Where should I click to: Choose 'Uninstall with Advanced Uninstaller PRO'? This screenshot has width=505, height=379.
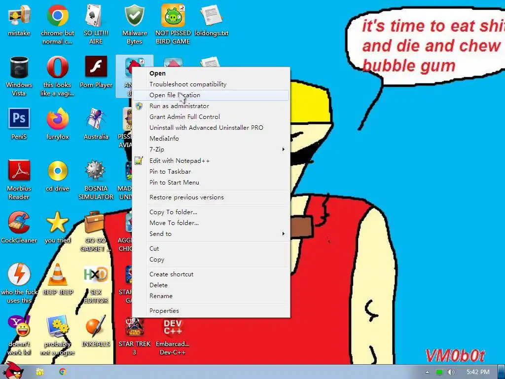coord(211,128)
